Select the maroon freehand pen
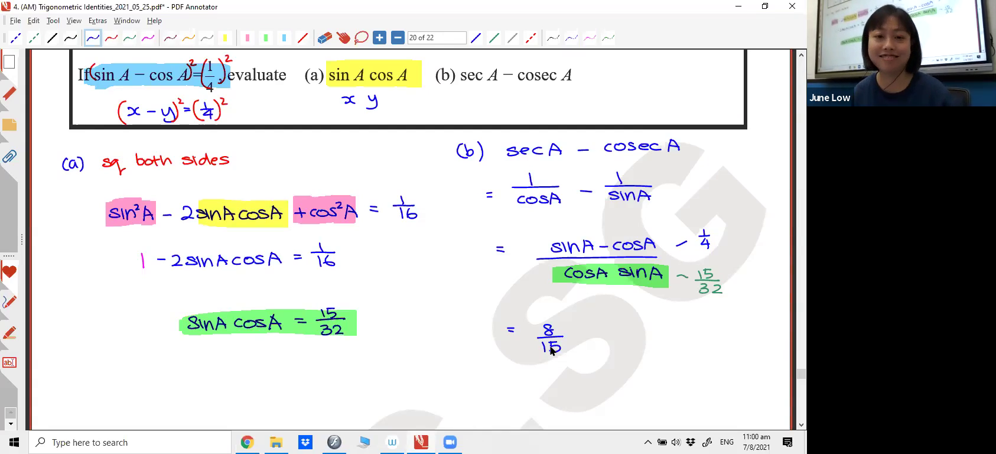The height and width of the screenshot is (454, 996). click(x=170, y=38)
